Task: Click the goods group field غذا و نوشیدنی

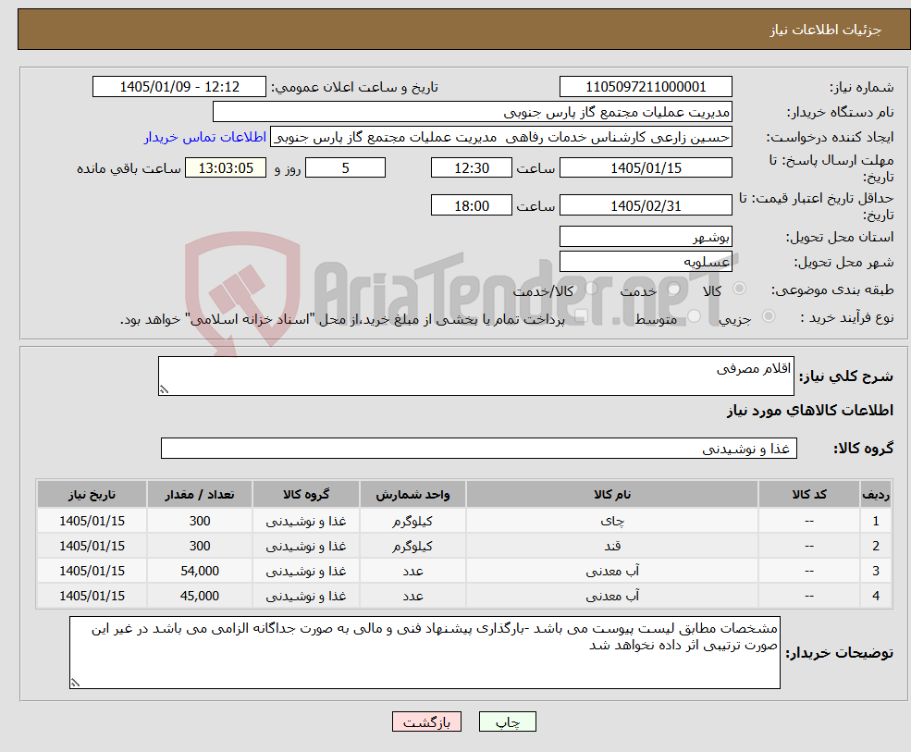Action: (x=479, y=448)
